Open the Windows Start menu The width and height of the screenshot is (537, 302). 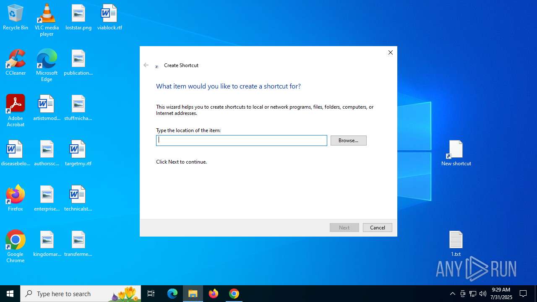10,294
